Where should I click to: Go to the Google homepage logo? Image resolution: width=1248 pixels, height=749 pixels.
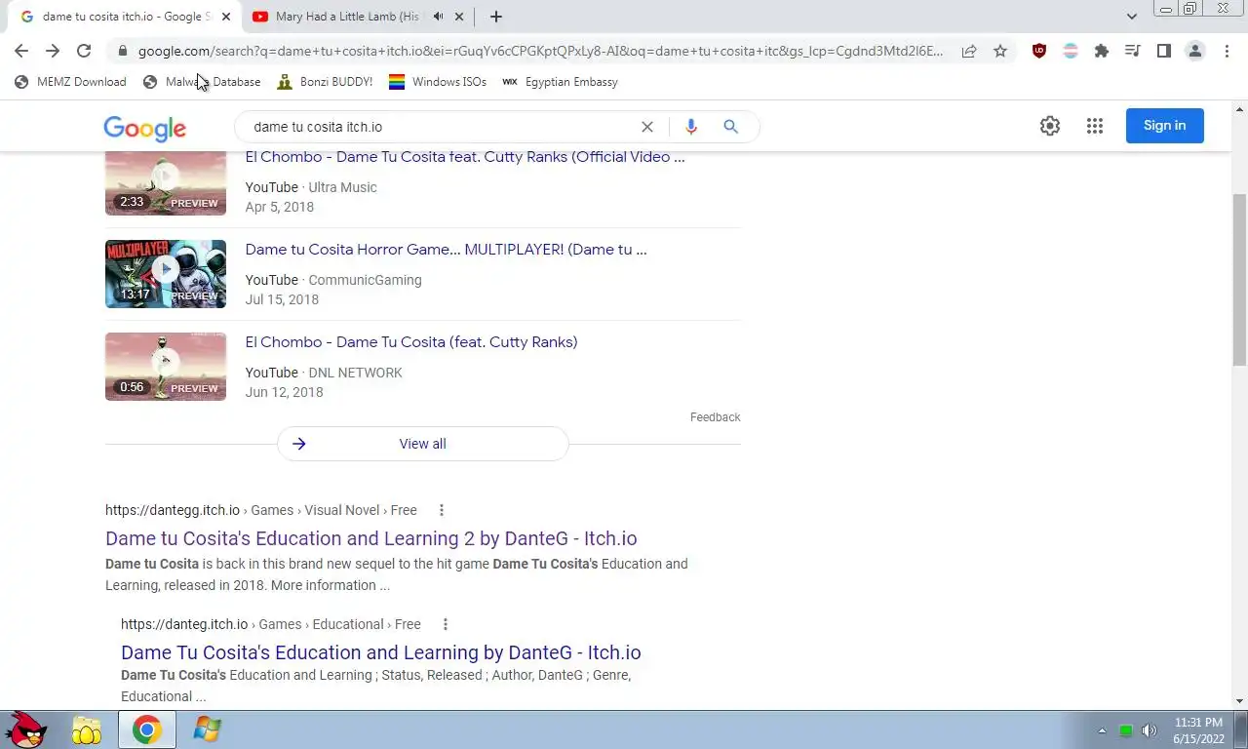pyautogui.click(x=144, y=128)
